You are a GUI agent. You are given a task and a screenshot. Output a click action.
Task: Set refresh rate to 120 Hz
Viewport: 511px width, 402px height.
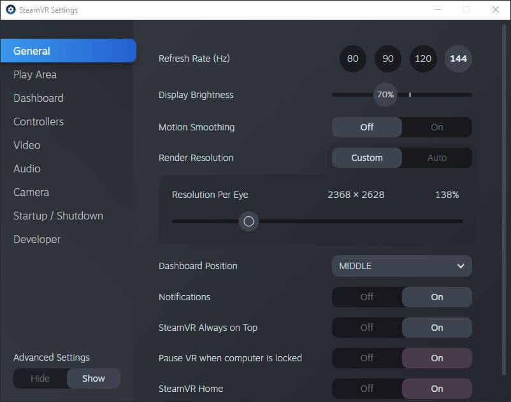pyautogui.click(x=423, y=59)
